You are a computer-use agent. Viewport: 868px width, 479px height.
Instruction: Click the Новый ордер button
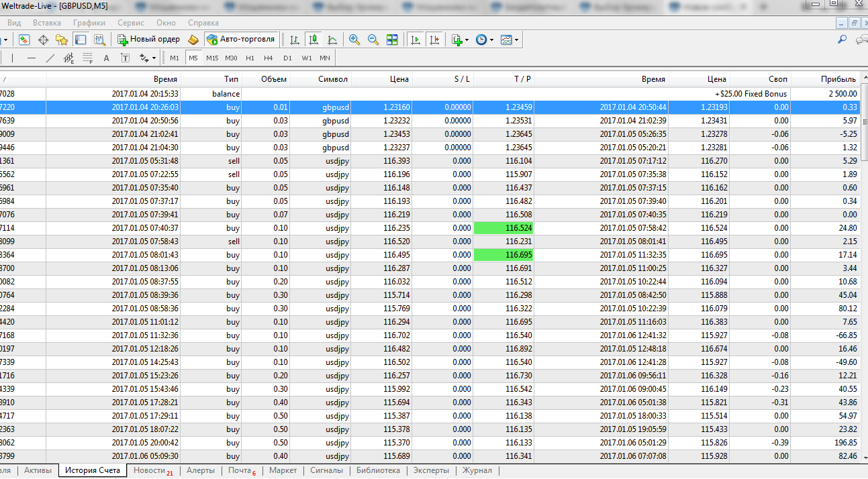point(148,40)
